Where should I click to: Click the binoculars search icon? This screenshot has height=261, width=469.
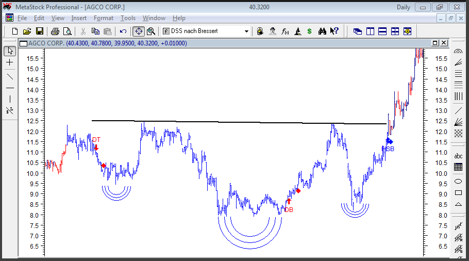pyautogui.click(x=322, y=31)
